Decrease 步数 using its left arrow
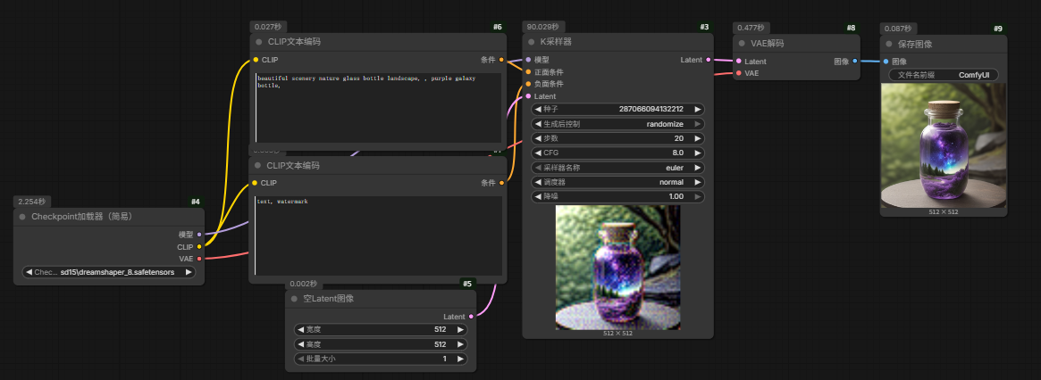The image size is (1041, 380). [538, 138]
